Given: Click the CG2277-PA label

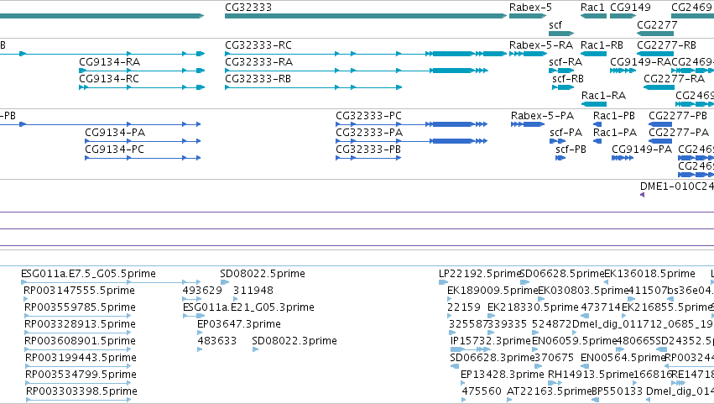Looking at the screenshot, I should pos(679,133).
